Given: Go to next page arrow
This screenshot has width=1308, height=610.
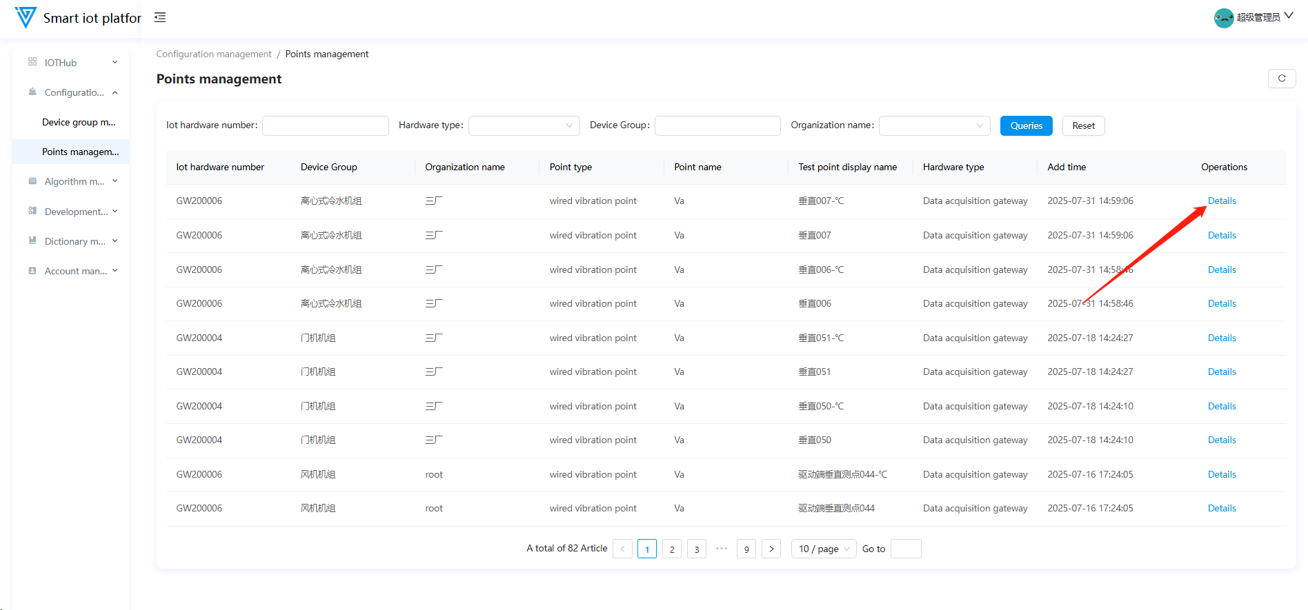Looking at the screenshot, I should tap(771, 549).
